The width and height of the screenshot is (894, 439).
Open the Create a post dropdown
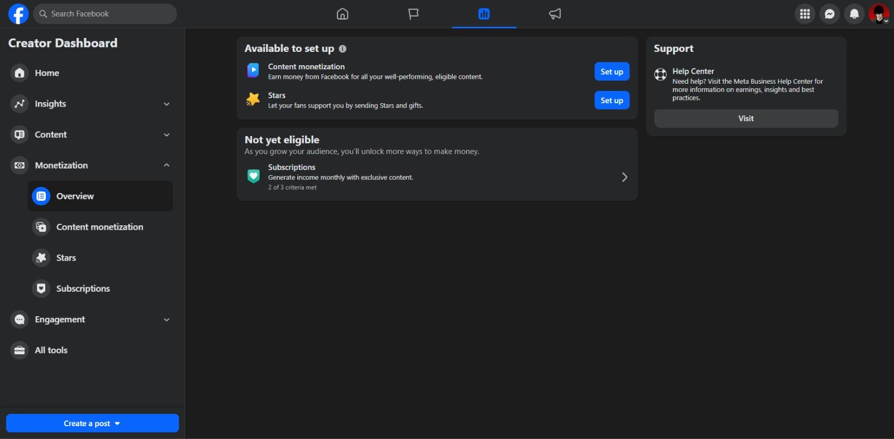92,423
